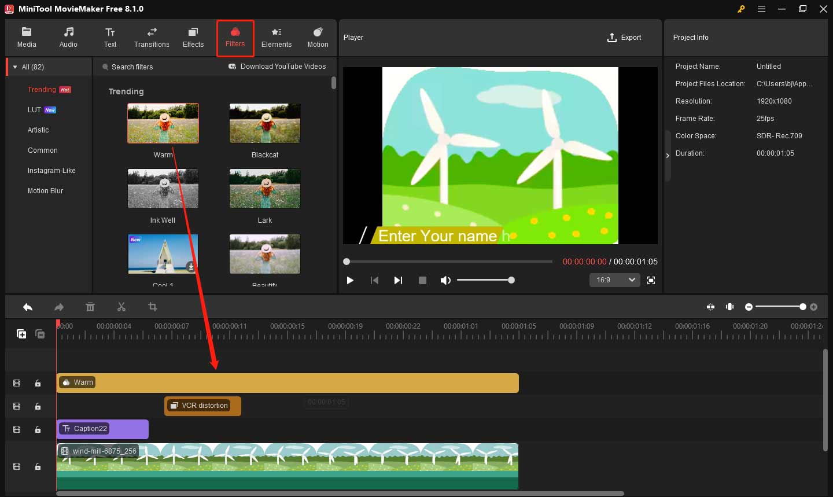Switch to the Text tab
Screen dimensions: 833x497
110,38
